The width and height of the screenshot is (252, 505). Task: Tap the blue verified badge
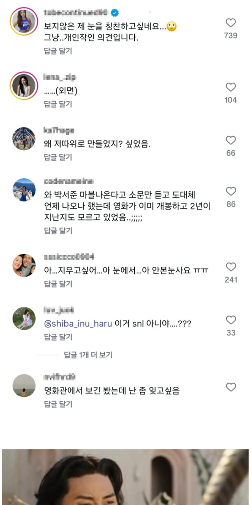point(115,13)
